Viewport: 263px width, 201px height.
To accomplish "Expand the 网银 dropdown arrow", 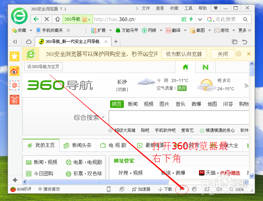I will (x=161, y=30).
